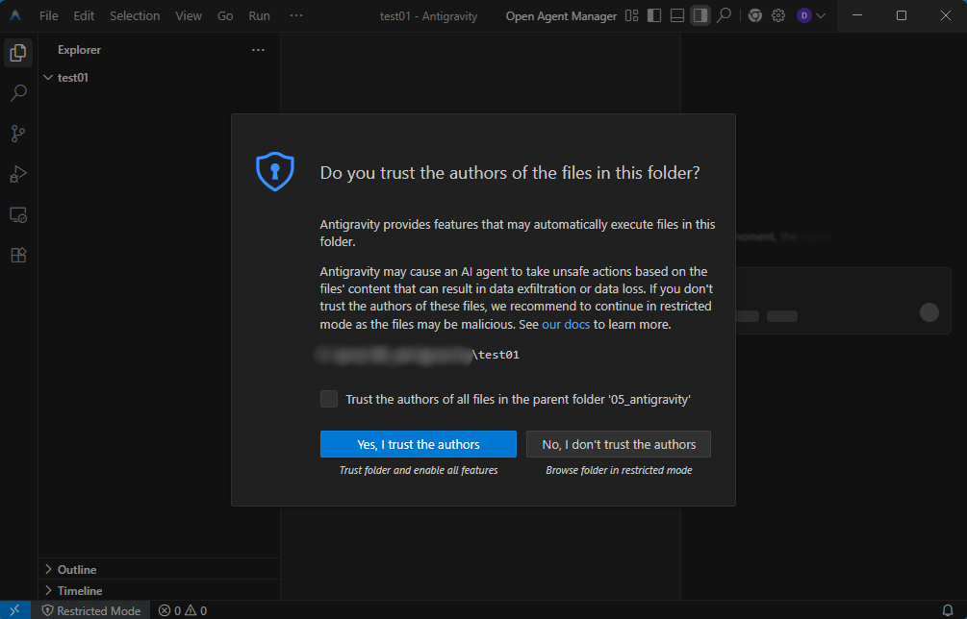Check trust parent folder '05_antigravity' checkbox
Viewport: 967px width, 619px height.
click(329, 399)
